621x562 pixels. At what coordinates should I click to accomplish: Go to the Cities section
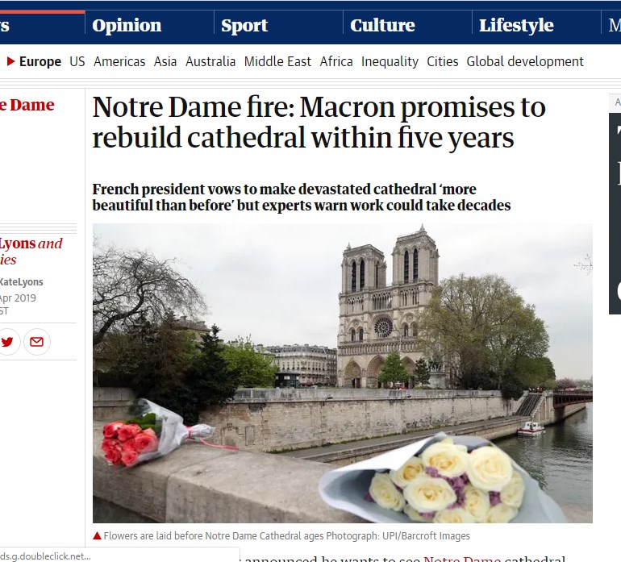(443, 61)
